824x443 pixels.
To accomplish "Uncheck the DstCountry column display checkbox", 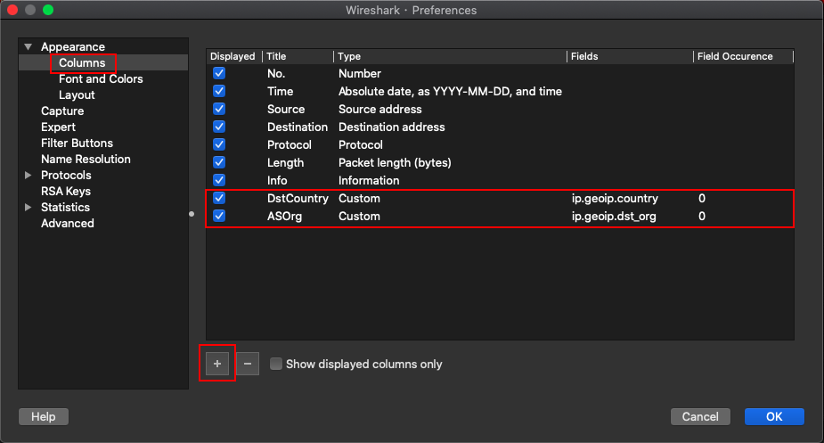I will tap(219, 198).
